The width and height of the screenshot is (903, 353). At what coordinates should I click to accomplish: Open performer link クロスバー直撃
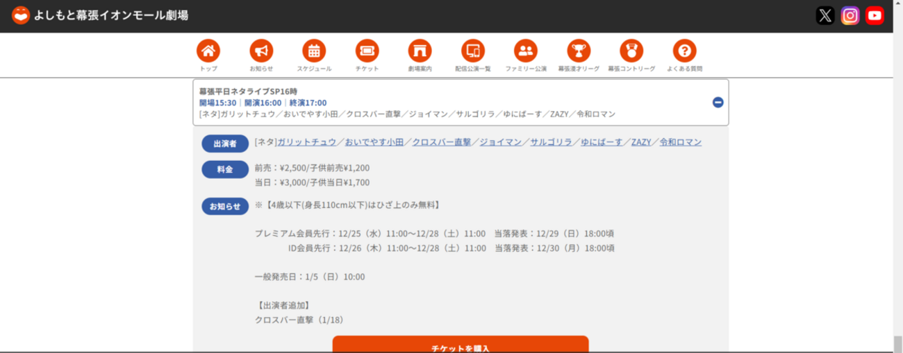click(442, 141)
